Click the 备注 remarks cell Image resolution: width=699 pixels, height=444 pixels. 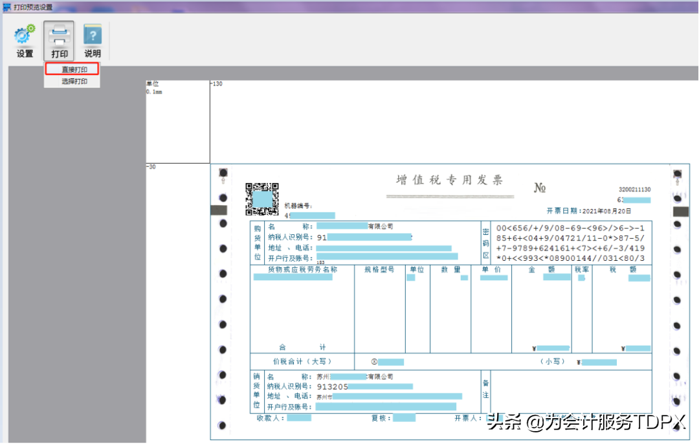click(x=485, y=389)
